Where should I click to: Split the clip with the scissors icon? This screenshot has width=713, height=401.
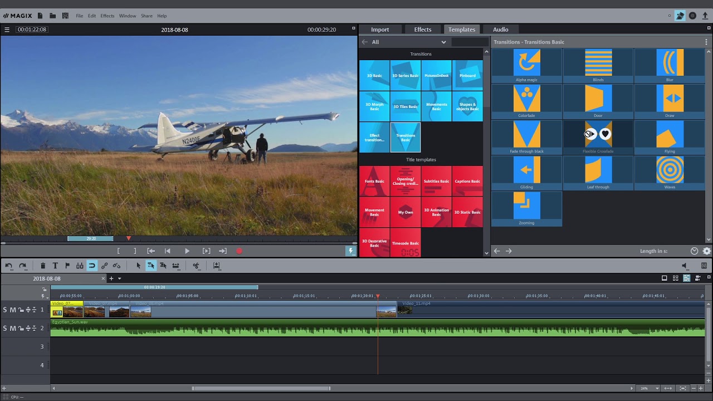(x=196, y=266)
